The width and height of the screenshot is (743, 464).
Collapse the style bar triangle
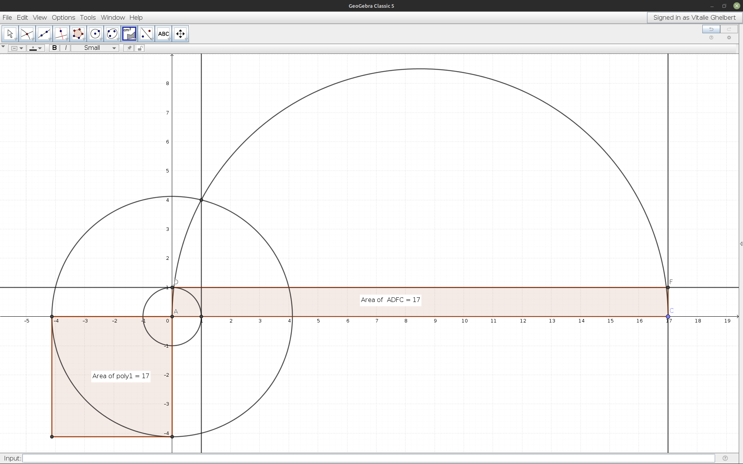[x=3, y=46]
